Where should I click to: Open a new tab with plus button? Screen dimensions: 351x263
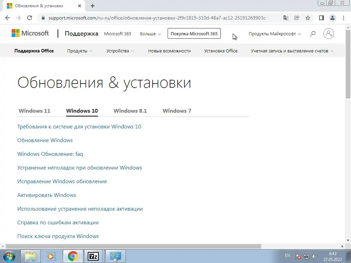pos(93,6)
